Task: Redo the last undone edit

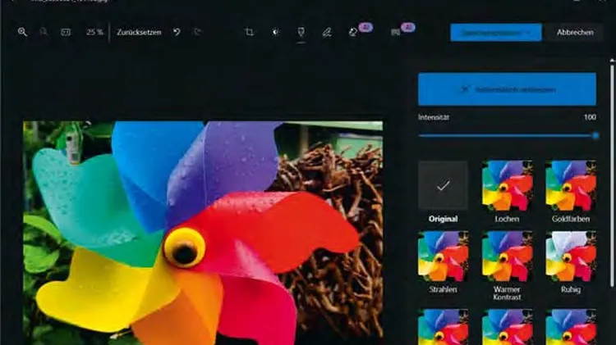Action: (x=198, y=32)
